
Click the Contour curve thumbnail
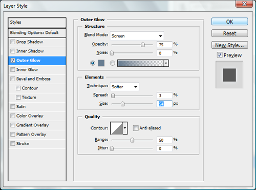[117, 128]
